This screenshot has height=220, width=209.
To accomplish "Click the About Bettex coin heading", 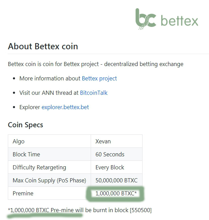I will click(x=43, y=46).
